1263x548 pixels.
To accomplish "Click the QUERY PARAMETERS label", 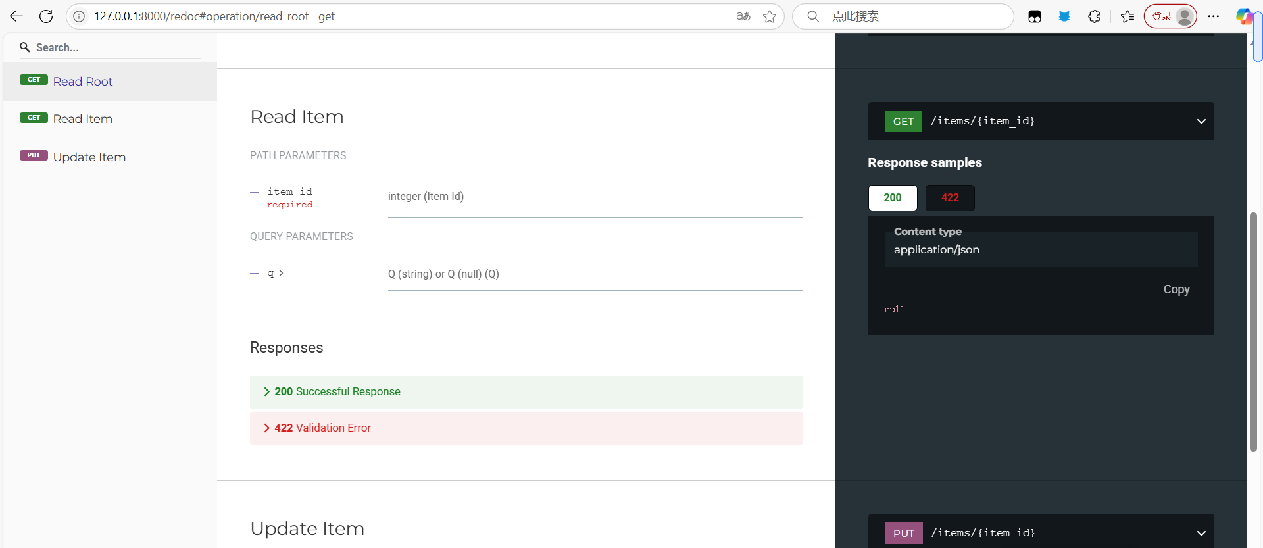I will click(x=301, y=236).
